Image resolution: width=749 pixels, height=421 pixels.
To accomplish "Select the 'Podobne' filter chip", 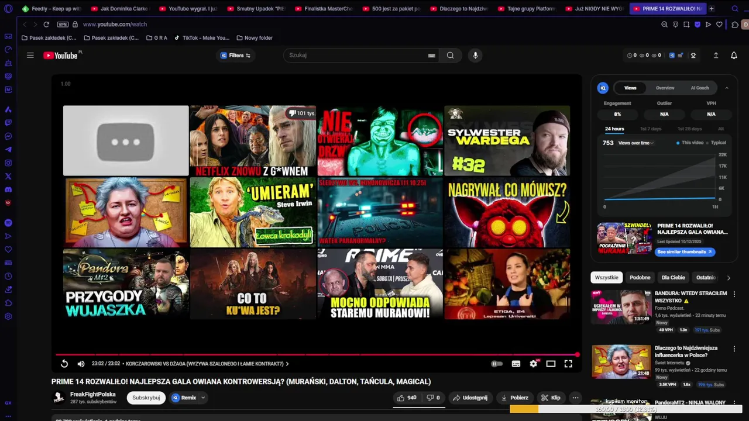I will (x=640, y=278).
